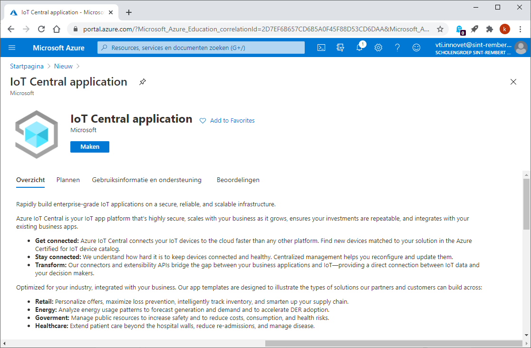Open the Directory and subscription filter icon
531x348 pixels.
click(340, 48)
